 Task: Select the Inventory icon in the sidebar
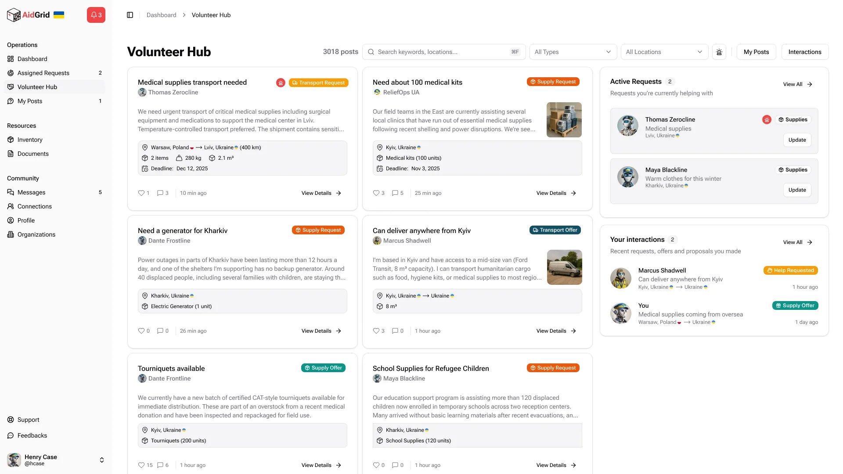[x=11, y=140]
